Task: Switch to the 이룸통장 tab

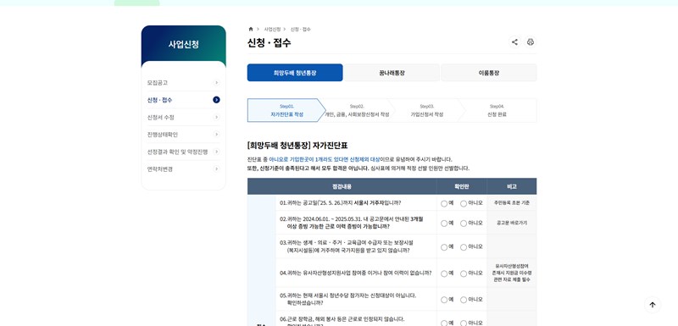Action: tap(489, 73)
